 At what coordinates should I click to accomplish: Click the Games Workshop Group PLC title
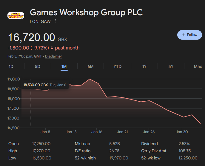pyautogui.click(x=86, y=13)
